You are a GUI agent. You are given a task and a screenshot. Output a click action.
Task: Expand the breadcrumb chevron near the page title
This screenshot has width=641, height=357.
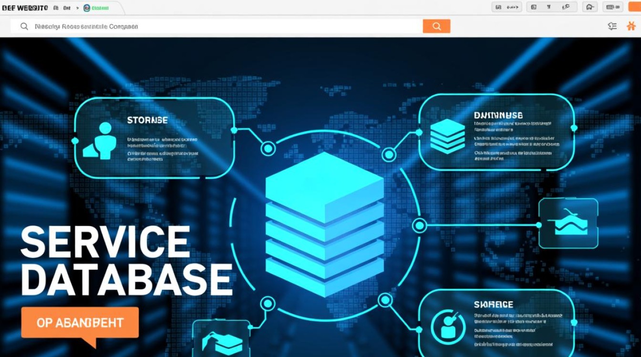click(78, 8)
